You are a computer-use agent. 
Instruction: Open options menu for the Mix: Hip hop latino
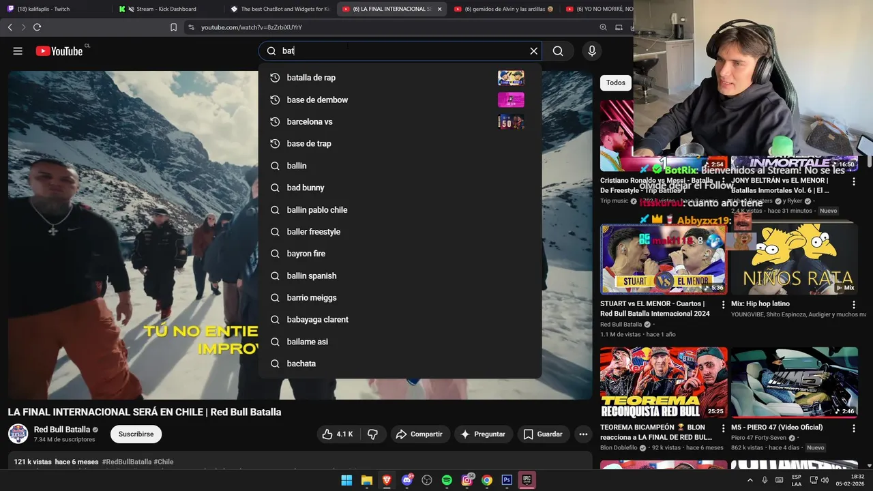[x=853, y=304]
